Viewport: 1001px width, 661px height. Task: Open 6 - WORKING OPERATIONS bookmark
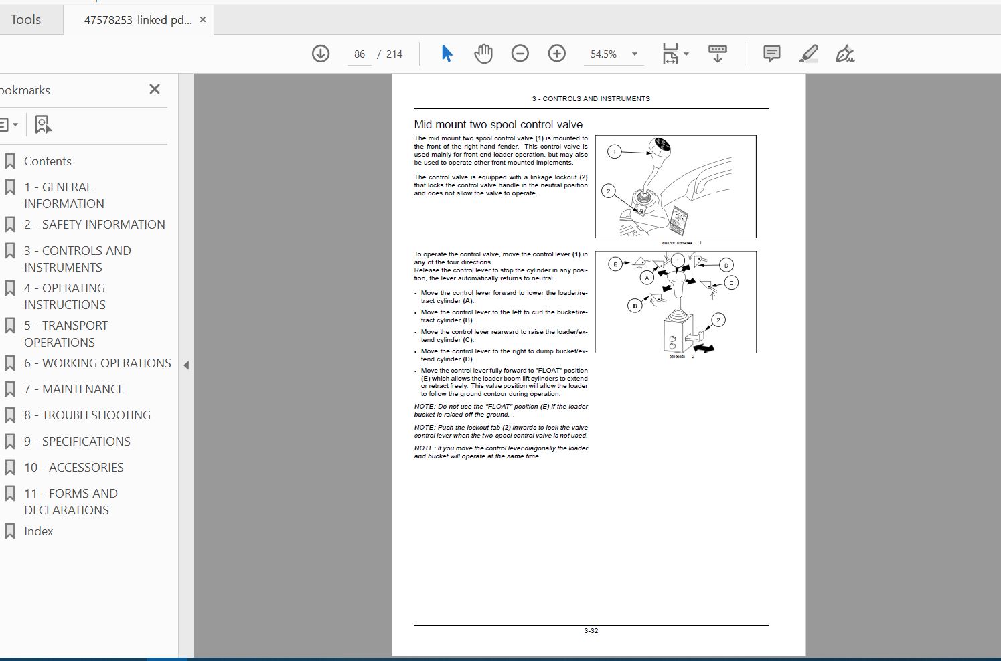98,363
